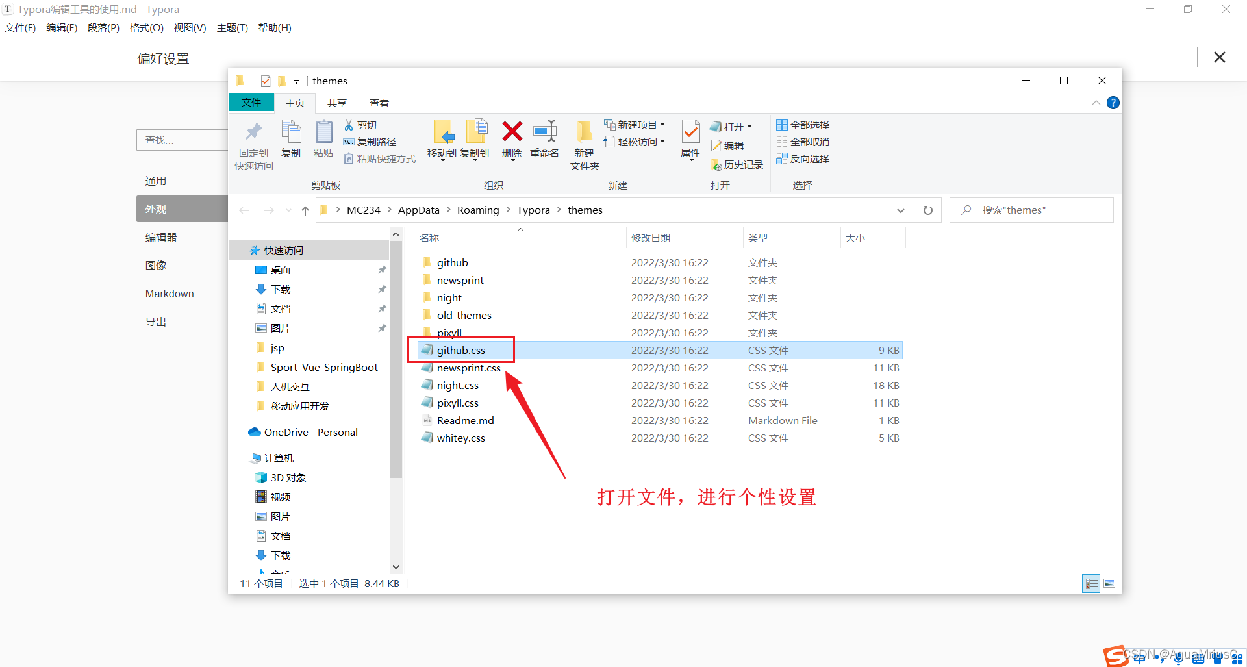
Task: Open the recent locations dropdown arrow
Action: point(288,210)
